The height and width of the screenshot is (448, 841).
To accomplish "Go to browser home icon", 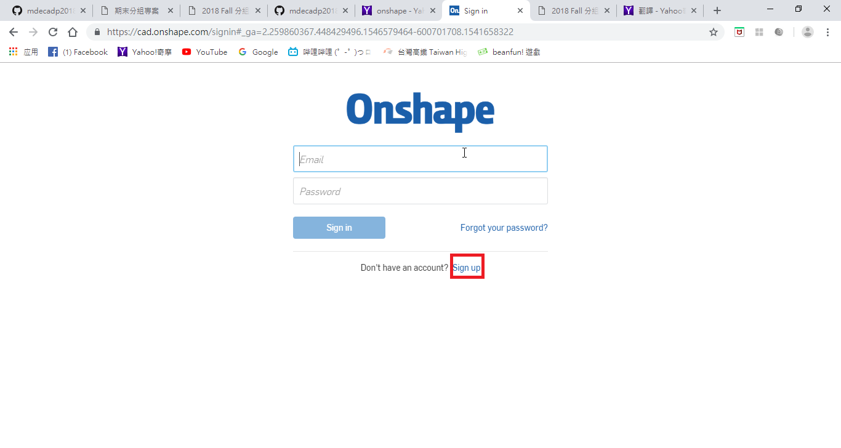I will pyautogui.click(x=73, y=32).
